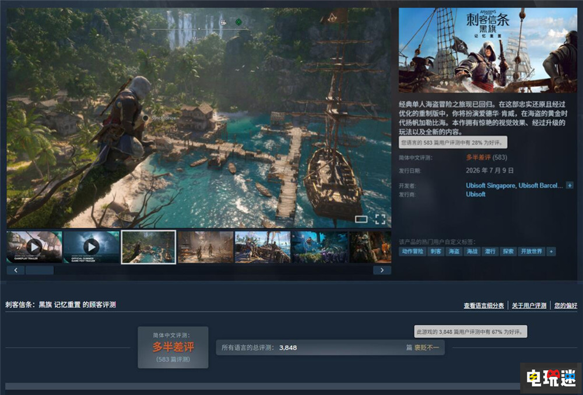Expand developer list with plus button
Image resolution: width=583 pixels, height=395 pixels.
click(570, 185)
